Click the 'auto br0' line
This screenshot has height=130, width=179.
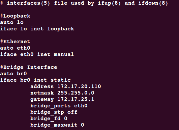[13, 74]
